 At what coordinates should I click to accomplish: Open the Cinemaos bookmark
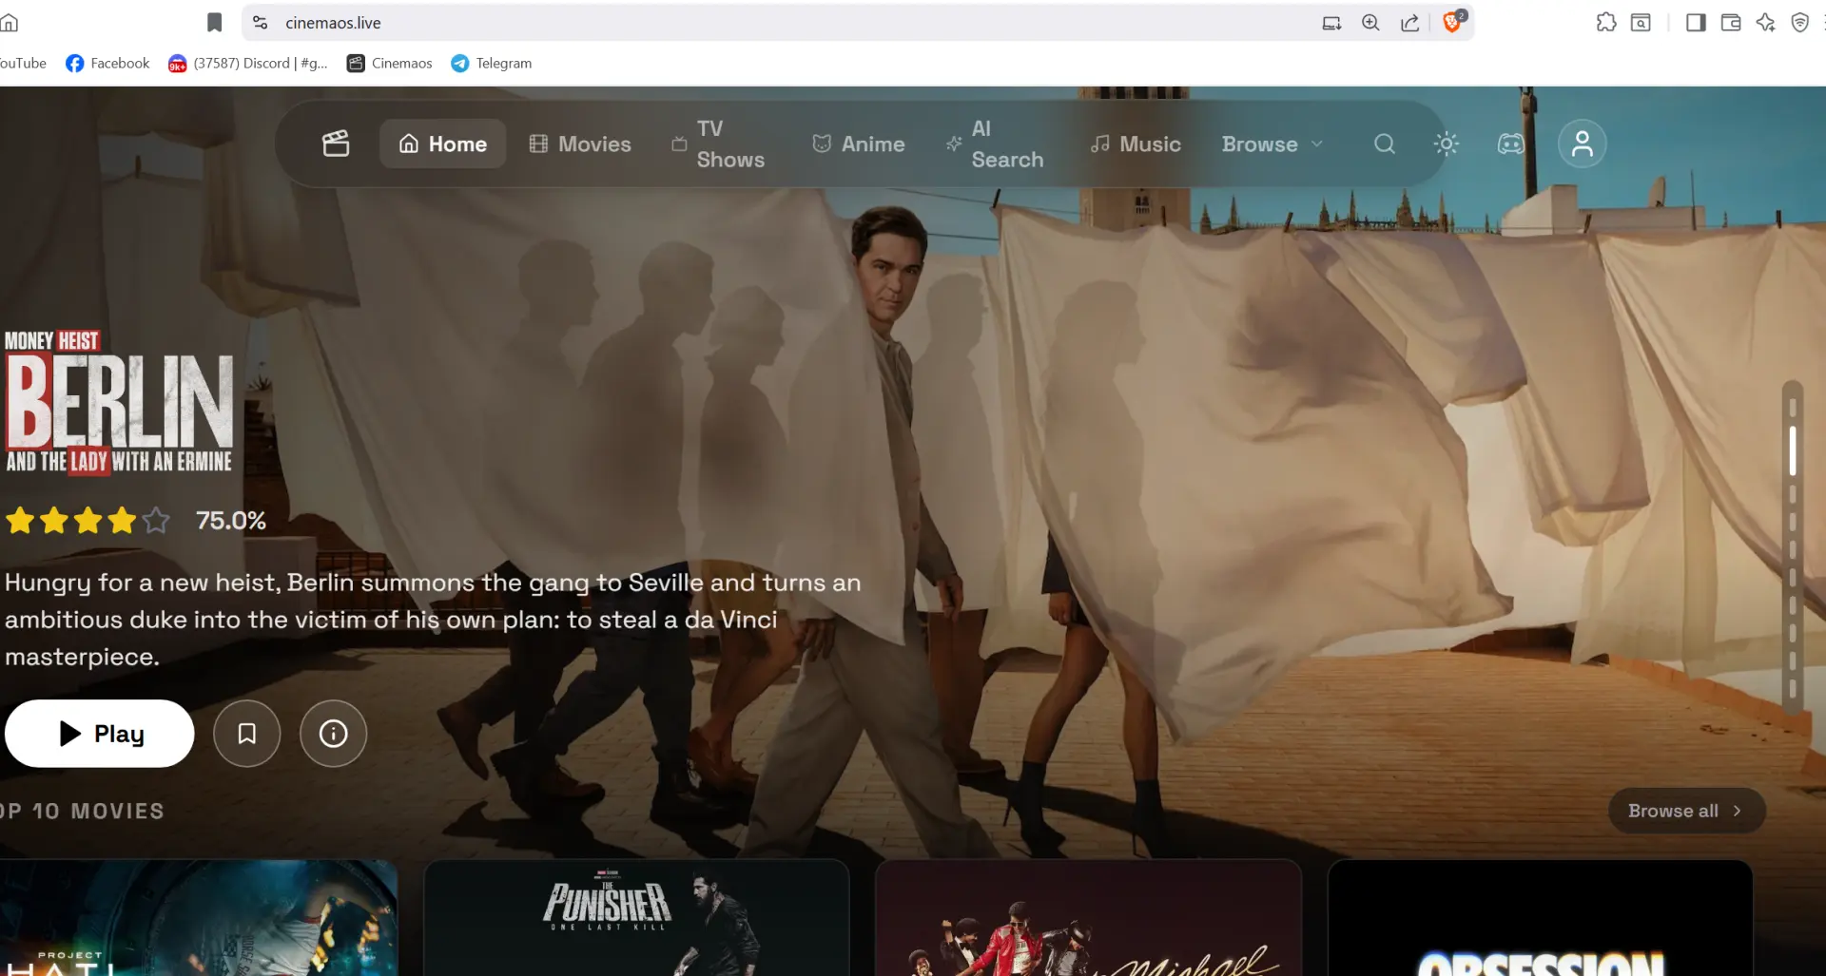pyautogui.click(x=389, y=63)
